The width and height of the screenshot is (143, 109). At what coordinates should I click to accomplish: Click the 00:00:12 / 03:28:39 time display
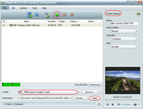pyautogui.click(x=122, y=97)
